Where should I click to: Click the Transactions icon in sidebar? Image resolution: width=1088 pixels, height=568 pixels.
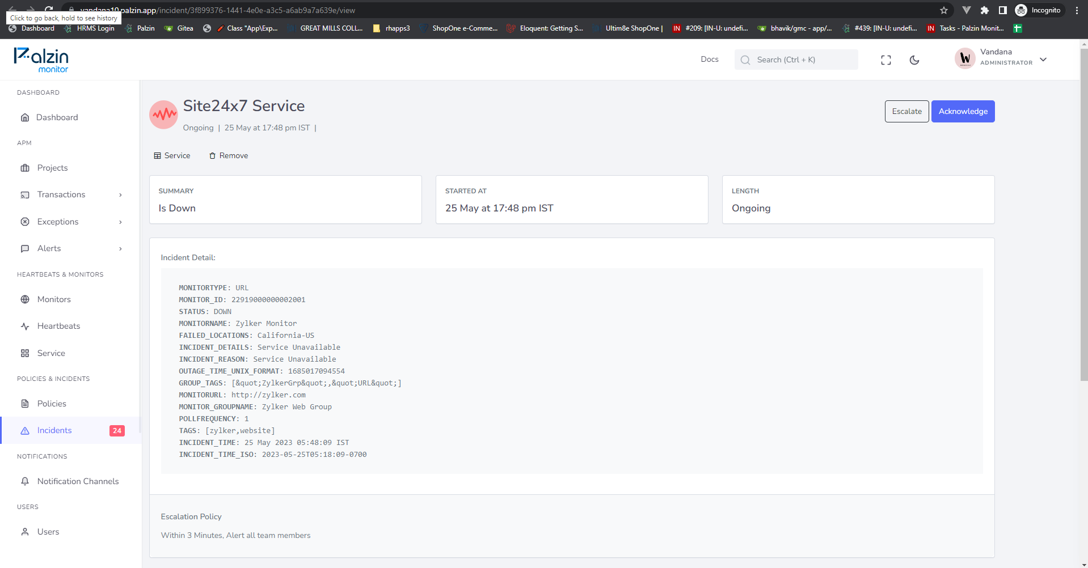pyautogui.click(x=25, y=195)
